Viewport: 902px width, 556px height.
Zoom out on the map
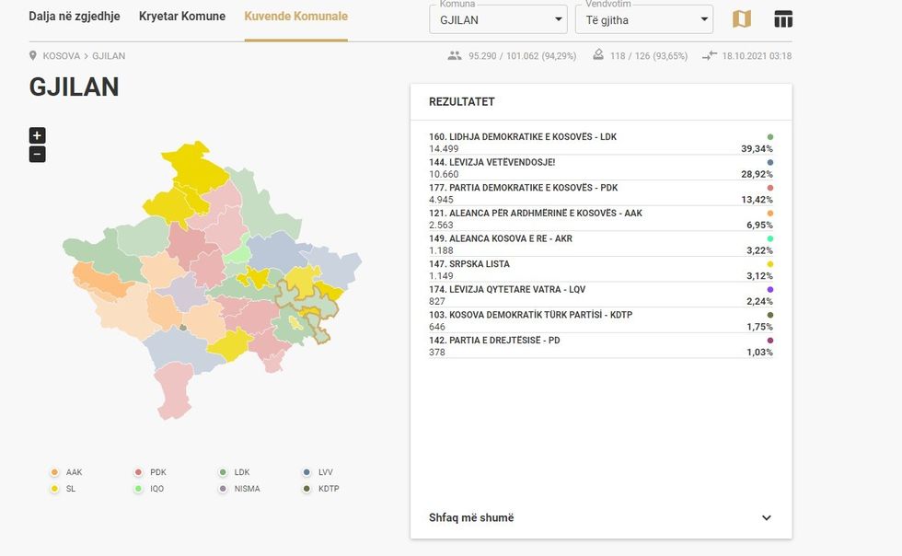coord(37,155)
